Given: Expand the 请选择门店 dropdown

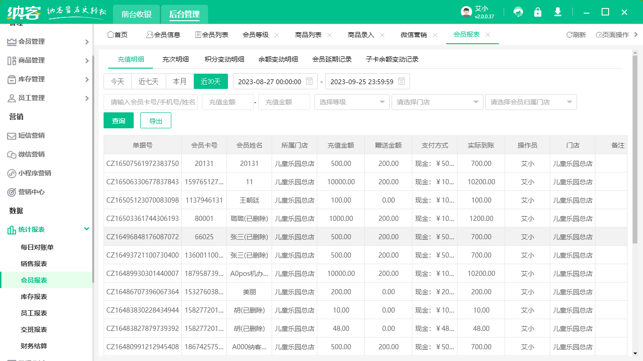Looking at the screenshot, I should (437, 102).
